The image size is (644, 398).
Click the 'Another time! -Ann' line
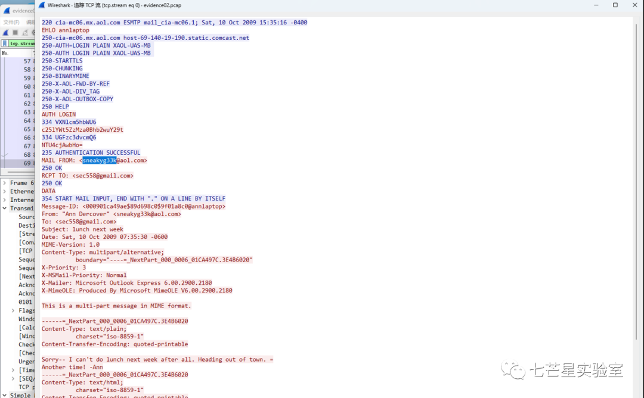coord(72,367)
